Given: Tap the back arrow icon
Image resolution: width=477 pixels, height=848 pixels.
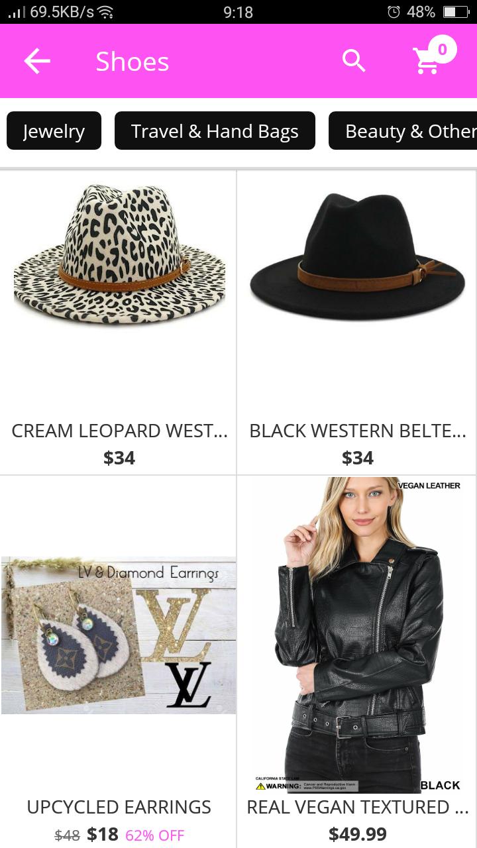Looking at the screenshot, I should pyautogui.click(x=37, y=62).
